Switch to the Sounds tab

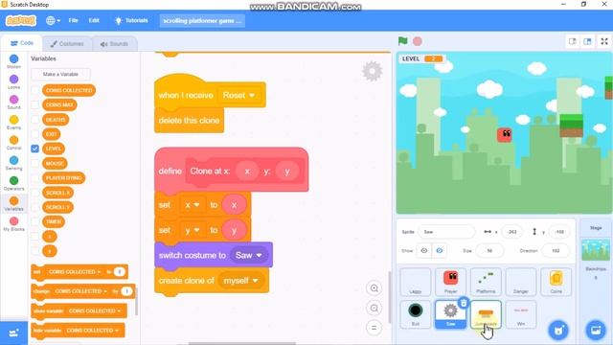[x=115, y=44]
